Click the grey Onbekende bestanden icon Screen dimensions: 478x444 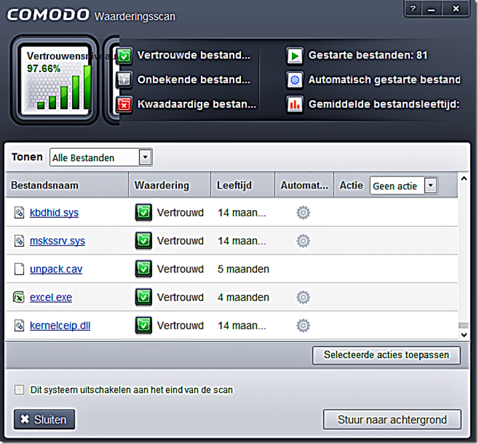pos(124,80)
